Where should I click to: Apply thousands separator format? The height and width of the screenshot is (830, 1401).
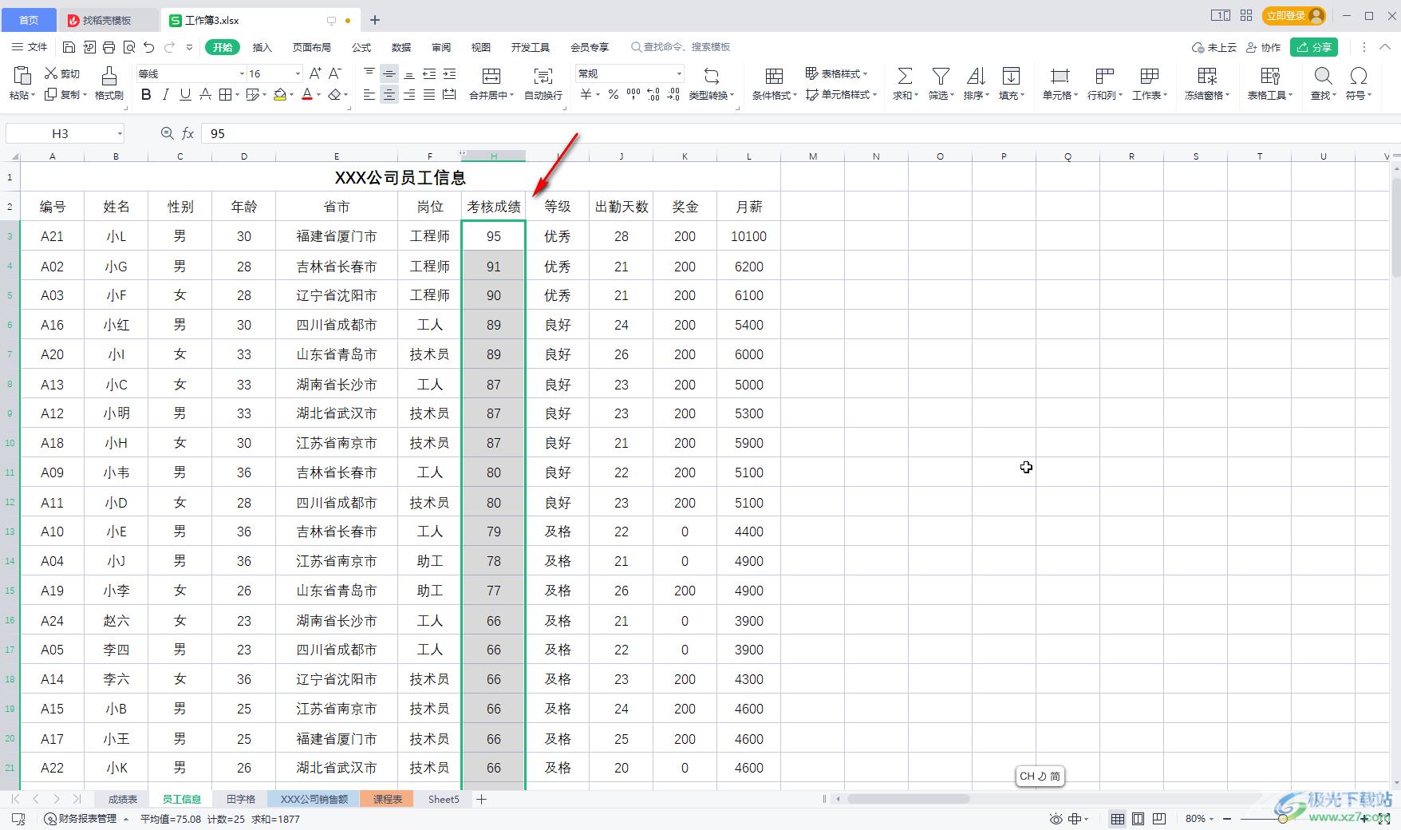click(x=633, y=95)
